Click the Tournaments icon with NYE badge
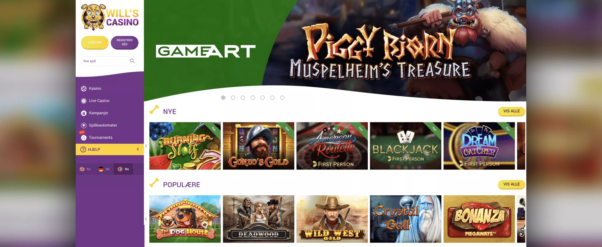The height and width of the screenshot is (247, 602). click(x=84, y=138)
